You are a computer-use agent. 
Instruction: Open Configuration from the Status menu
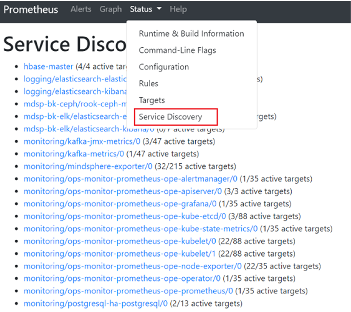tap(164, 67)
